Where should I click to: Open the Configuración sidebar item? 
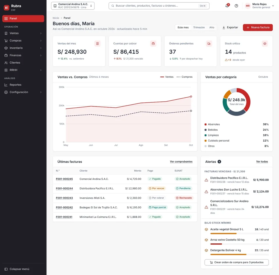tap(23, 92)
